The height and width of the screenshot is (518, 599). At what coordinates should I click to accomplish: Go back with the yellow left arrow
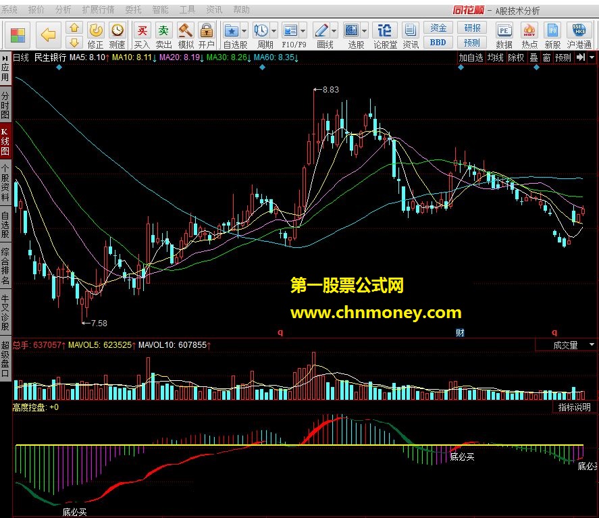(x=49, y=35)
